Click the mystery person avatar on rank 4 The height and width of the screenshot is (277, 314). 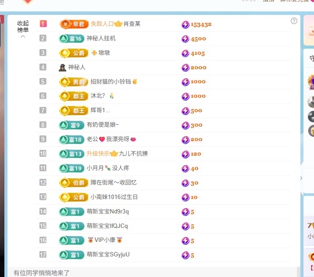click(x=62, y=67)
